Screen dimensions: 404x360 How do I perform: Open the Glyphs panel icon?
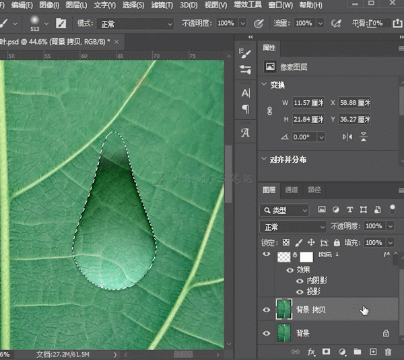click(245, 133)
